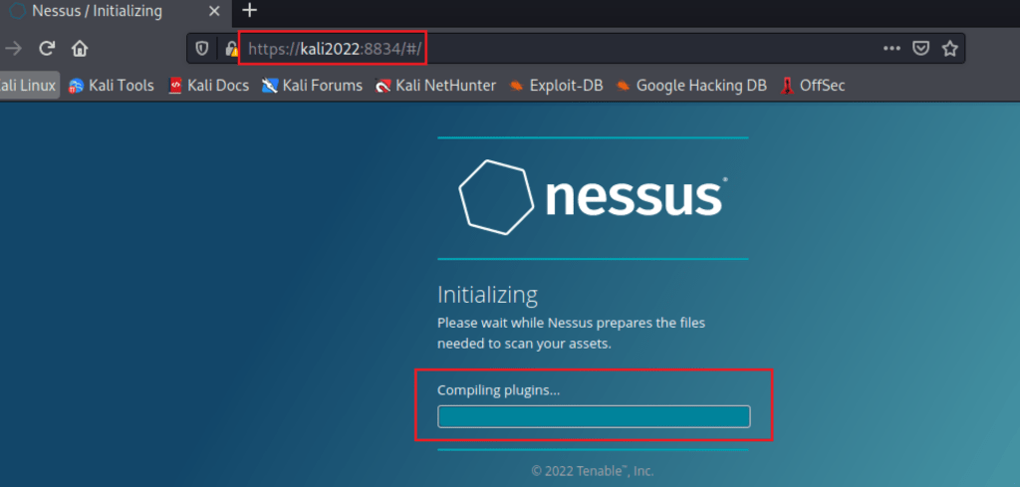Open the Kali Docs bookmark
The width and height of the screenshot is (1020, 487).
coord(208,86)
